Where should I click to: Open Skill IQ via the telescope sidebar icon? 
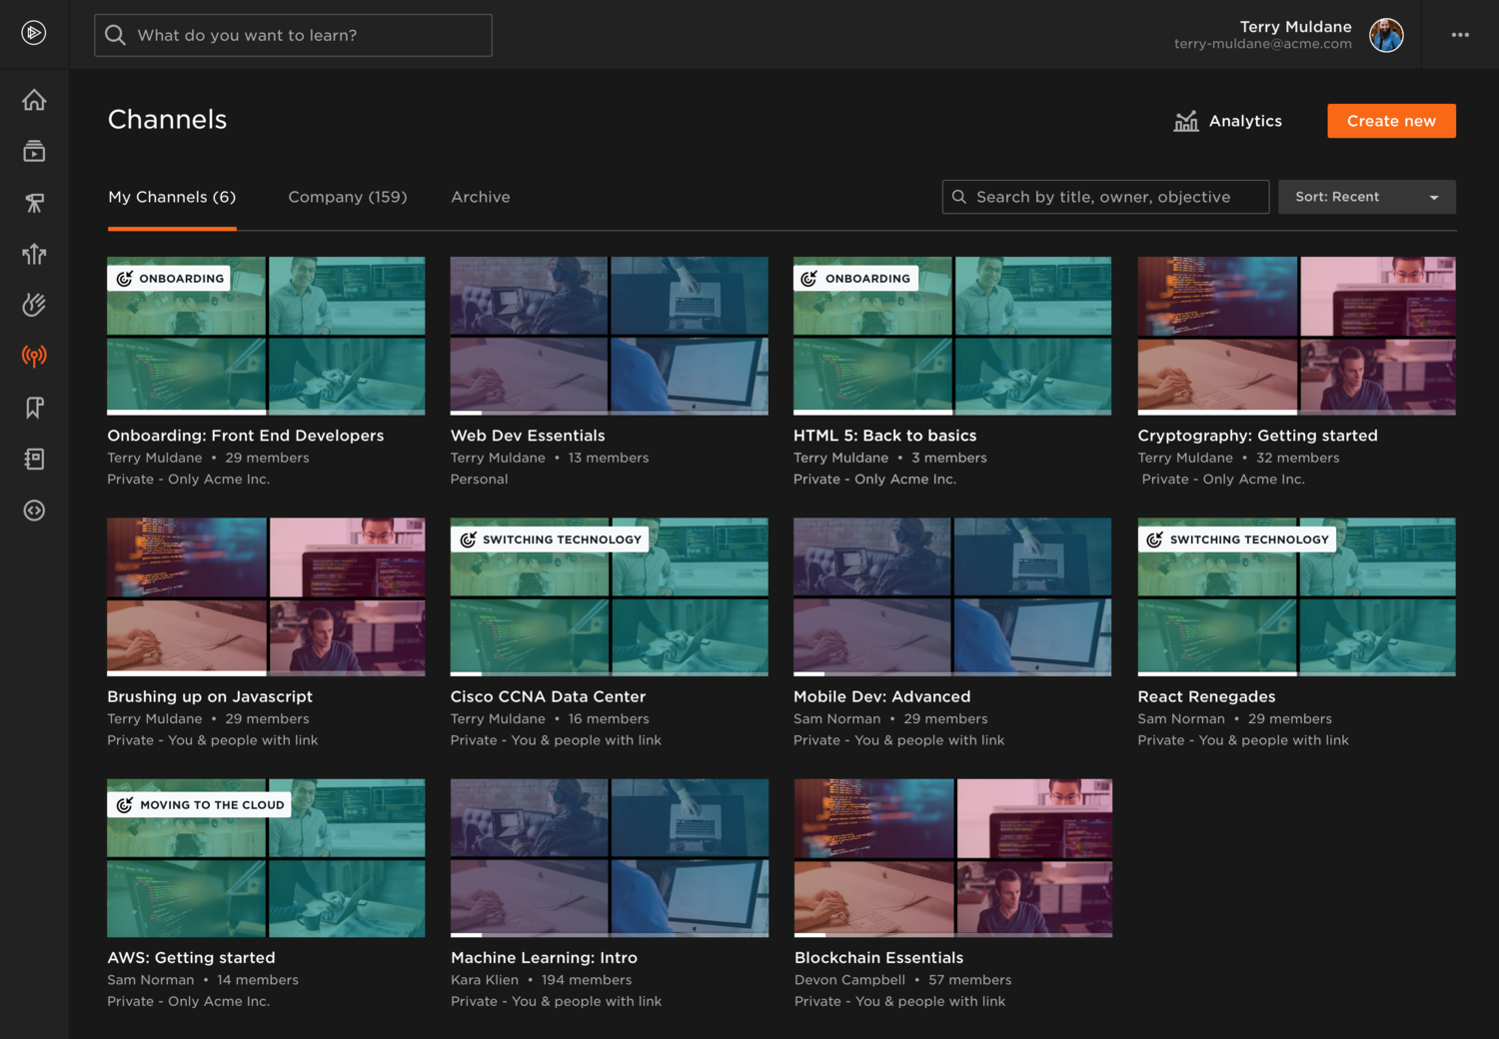click(x=34, y=202)
